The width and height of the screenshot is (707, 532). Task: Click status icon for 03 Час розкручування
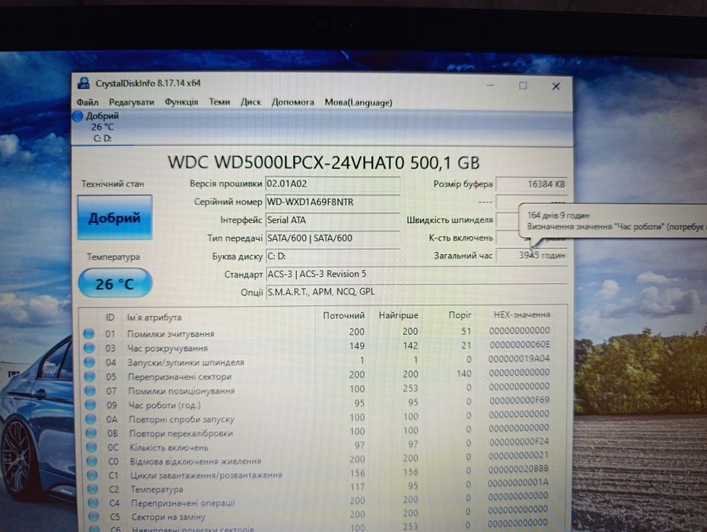[89, 348]
